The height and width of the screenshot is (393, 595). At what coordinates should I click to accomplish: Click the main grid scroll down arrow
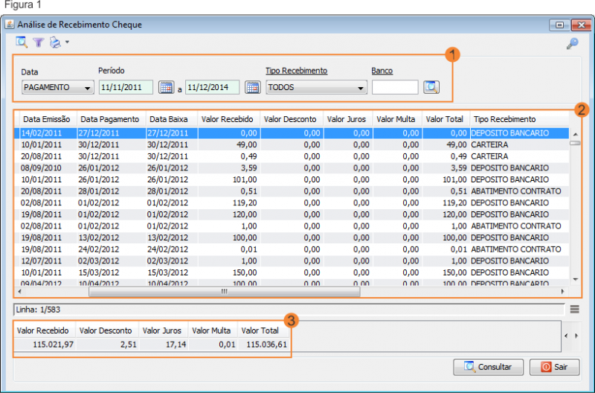(x=575, y=279)
